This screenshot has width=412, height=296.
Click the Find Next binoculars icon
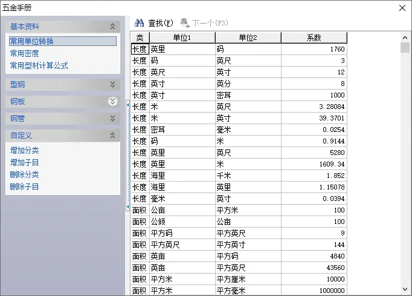[x=185, y=23]
